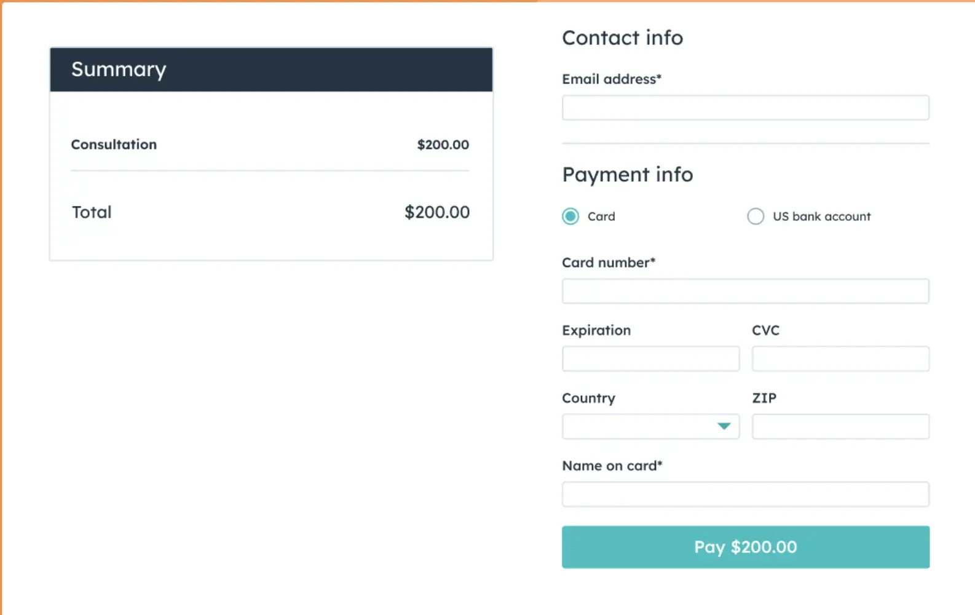Click the ZIP code field
The image size is (975, 615).
tap(840, 426)
